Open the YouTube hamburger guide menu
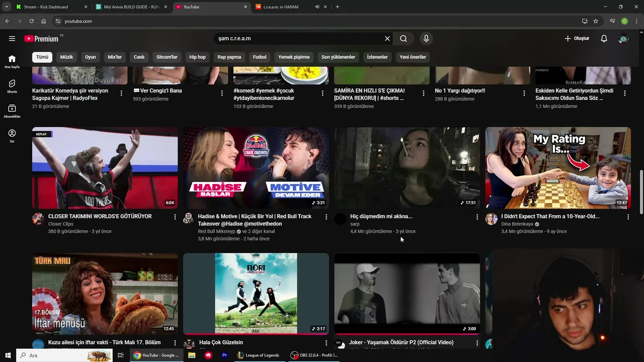The image size is (644, 362). [12, 39]
